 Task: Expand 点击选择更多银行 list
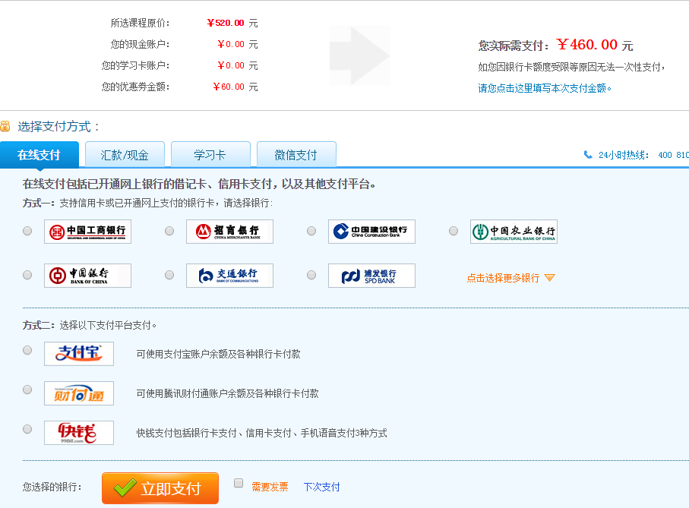(x=510, y=278)
